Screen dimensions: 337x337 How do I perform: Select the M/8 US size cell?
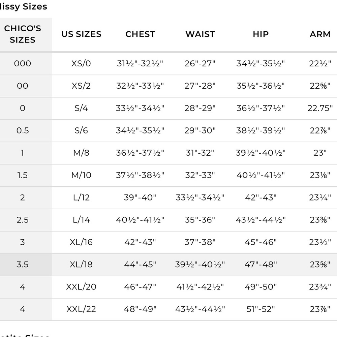(81, 153)
